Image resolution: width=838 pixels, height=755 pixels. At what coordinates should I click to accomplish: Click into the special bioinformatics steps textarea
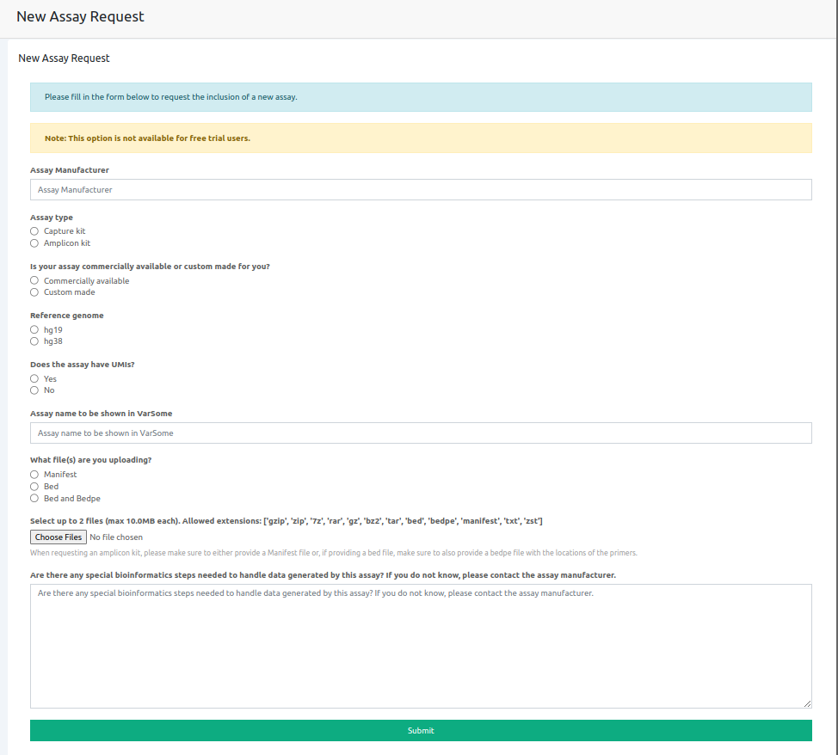click(421, 647)
